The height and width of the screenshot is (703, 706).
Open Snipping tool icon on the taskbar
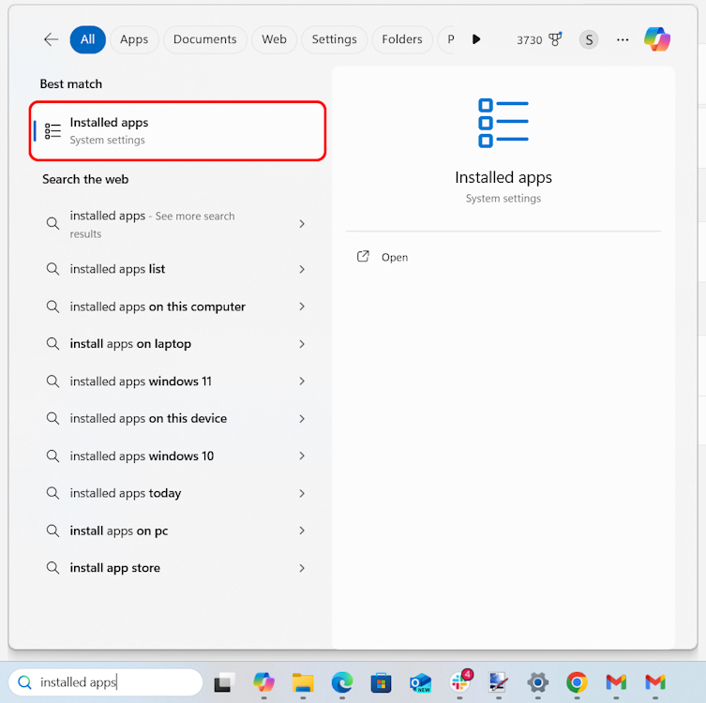499,682
